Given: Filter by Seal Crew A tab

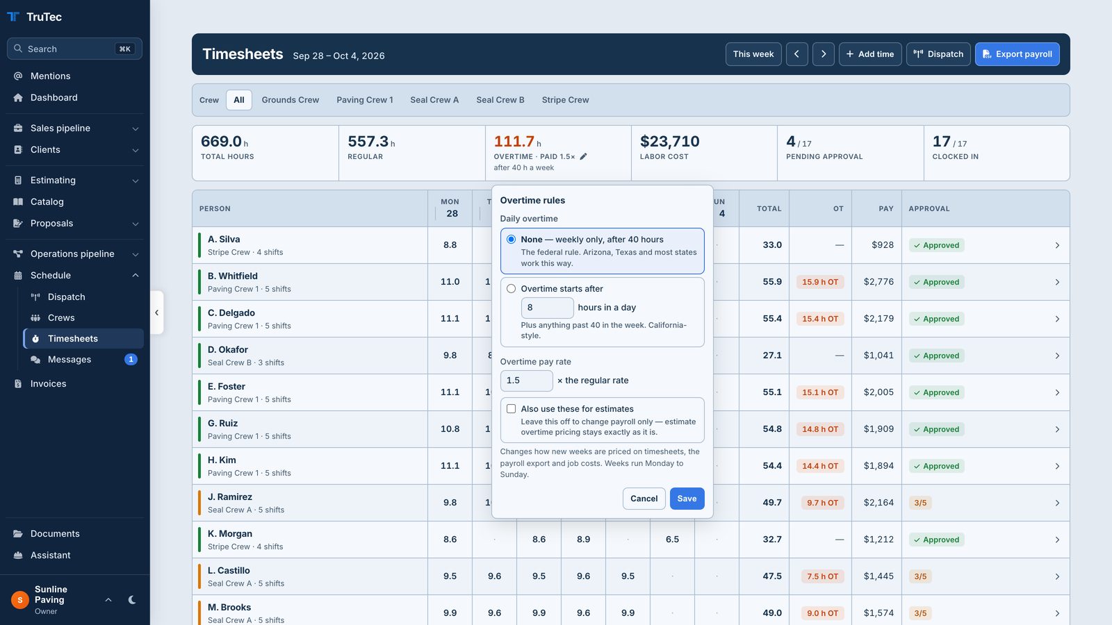Looking at the screenshot, I should [x=434, y=100].
